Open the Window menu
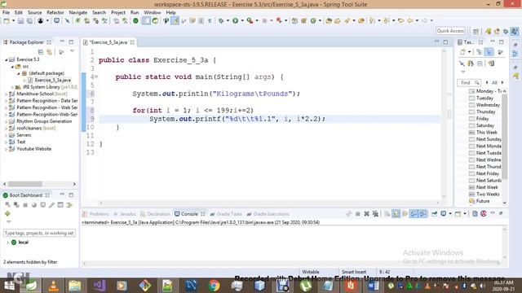522x293 pixels. 153,13
